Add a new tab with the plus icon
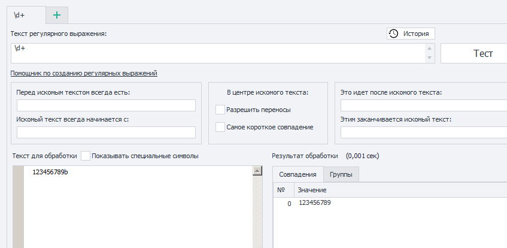Viewport: 507px width, 248px height. point(57,15)
